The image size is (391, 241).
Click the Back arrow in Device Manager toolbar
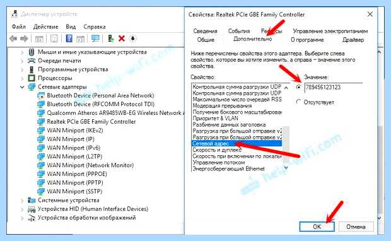[x=13, y=38]
